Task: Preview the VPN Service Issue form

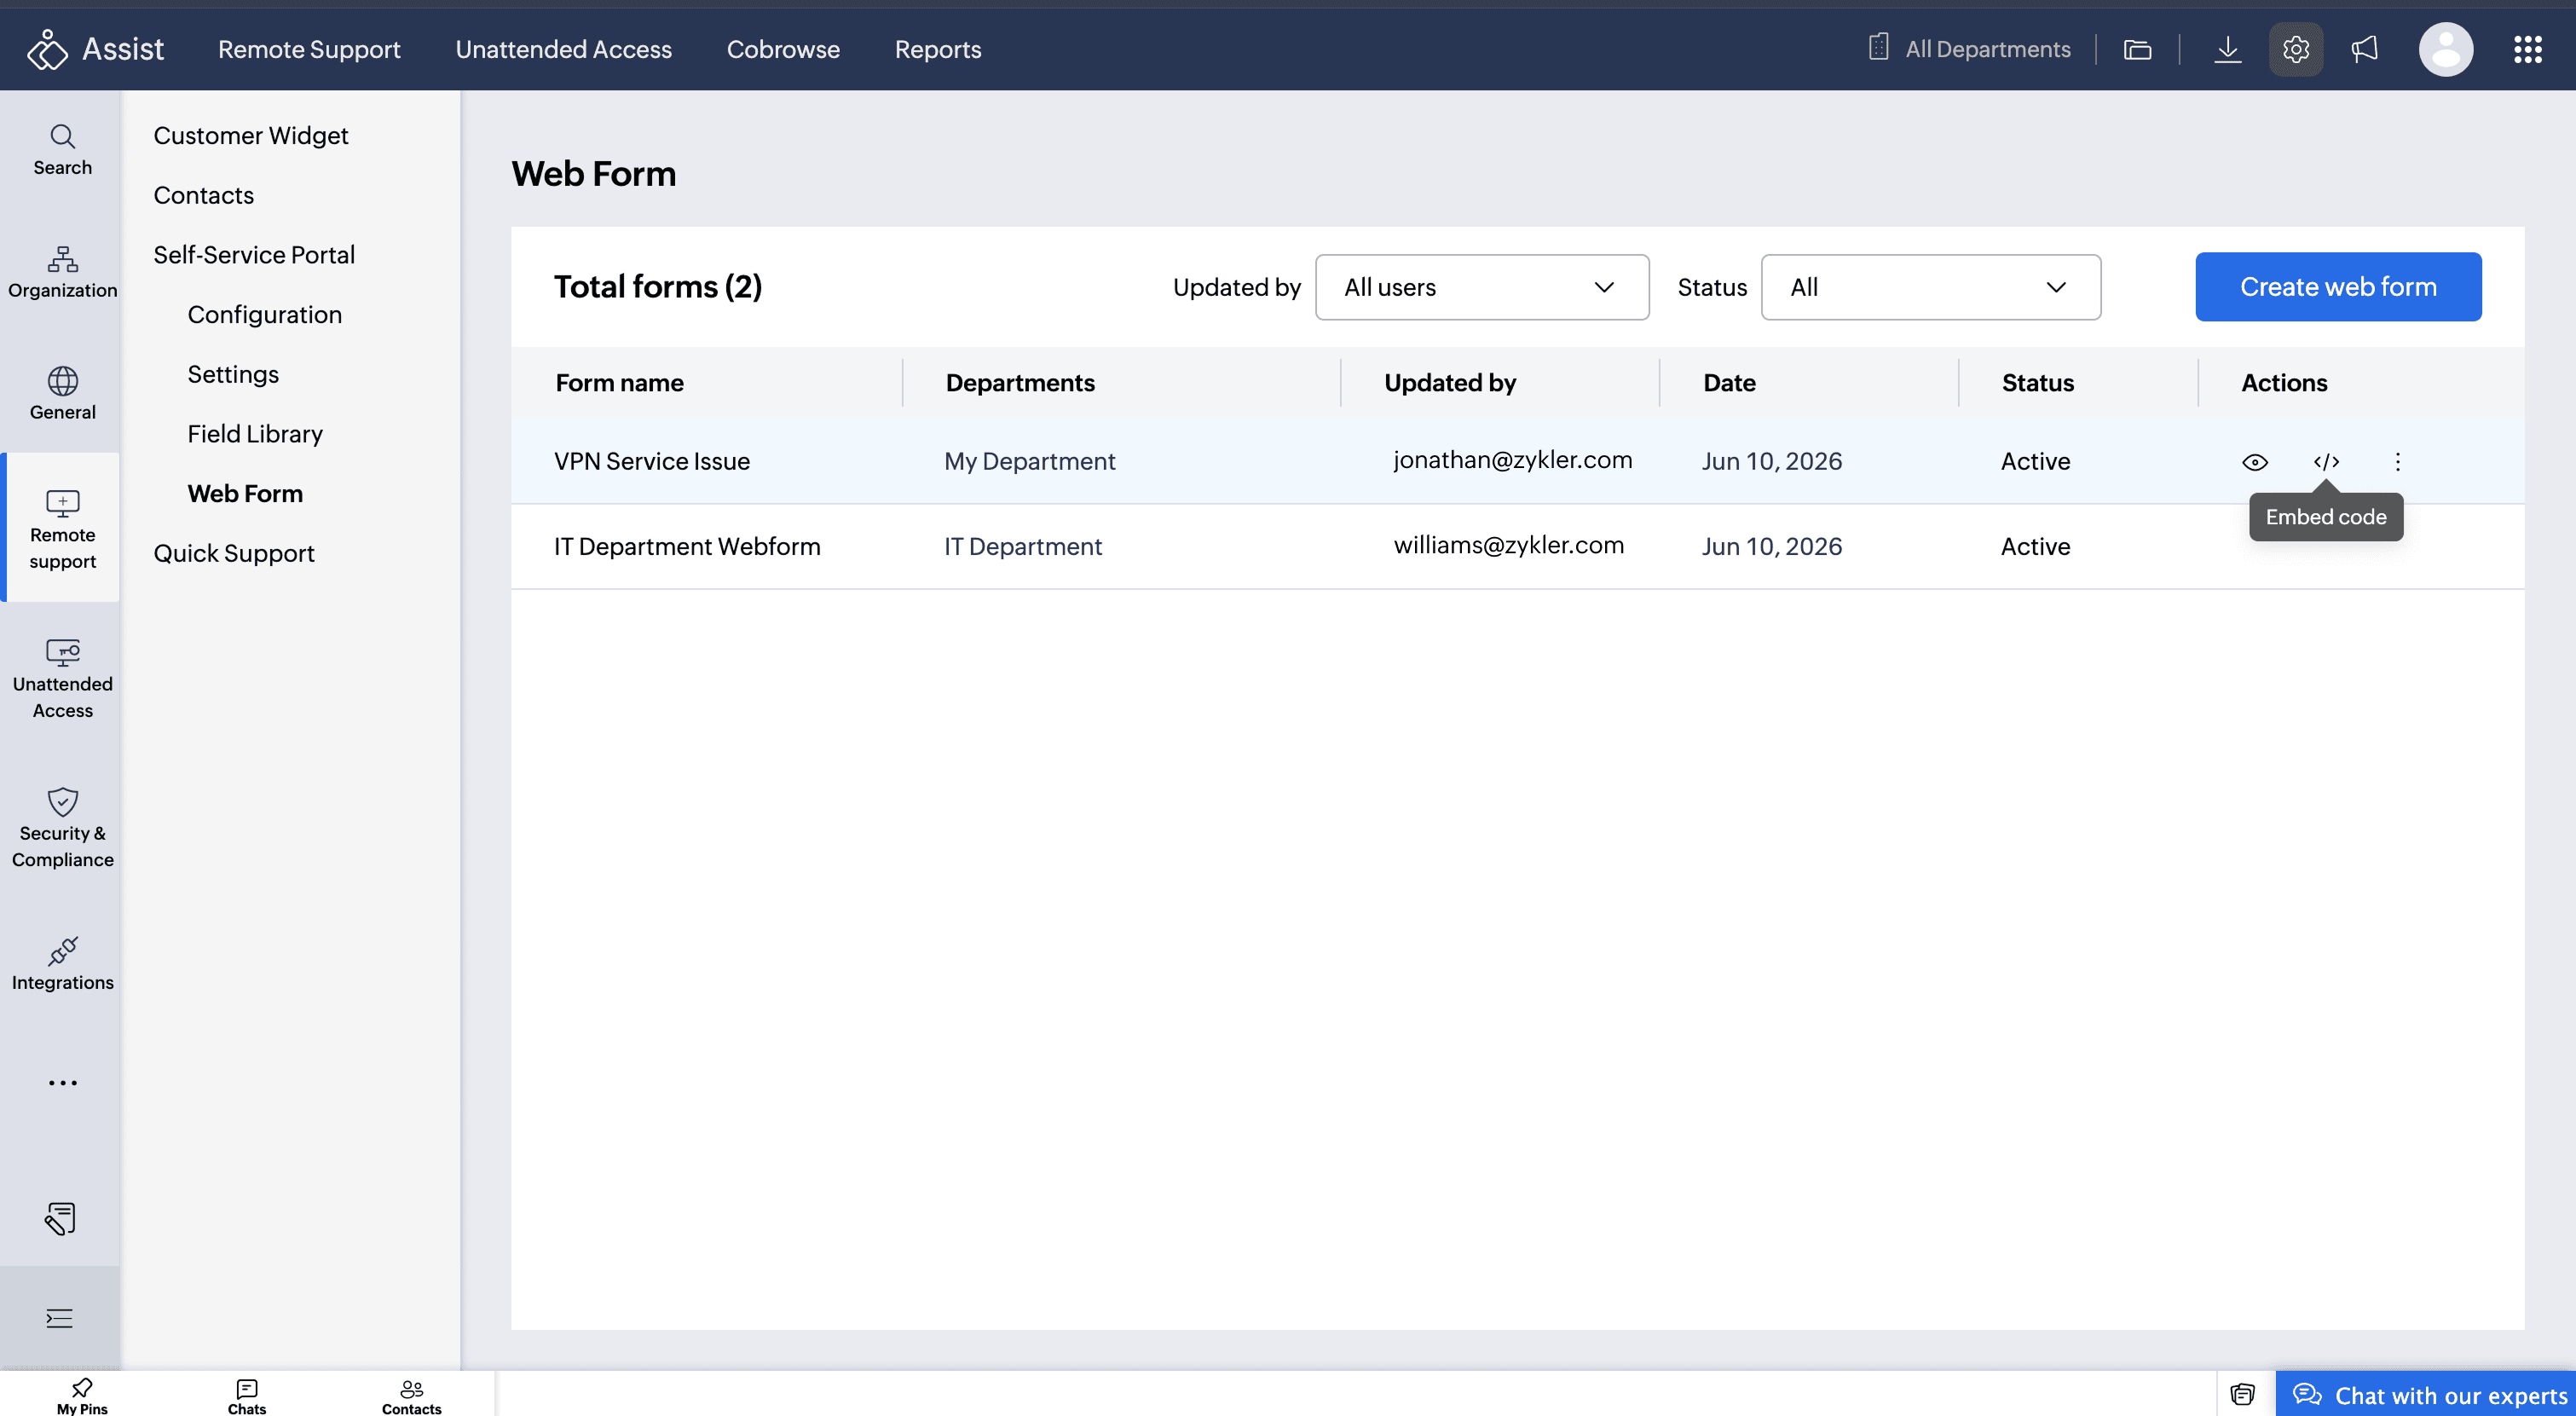Action: (2254, 461)
